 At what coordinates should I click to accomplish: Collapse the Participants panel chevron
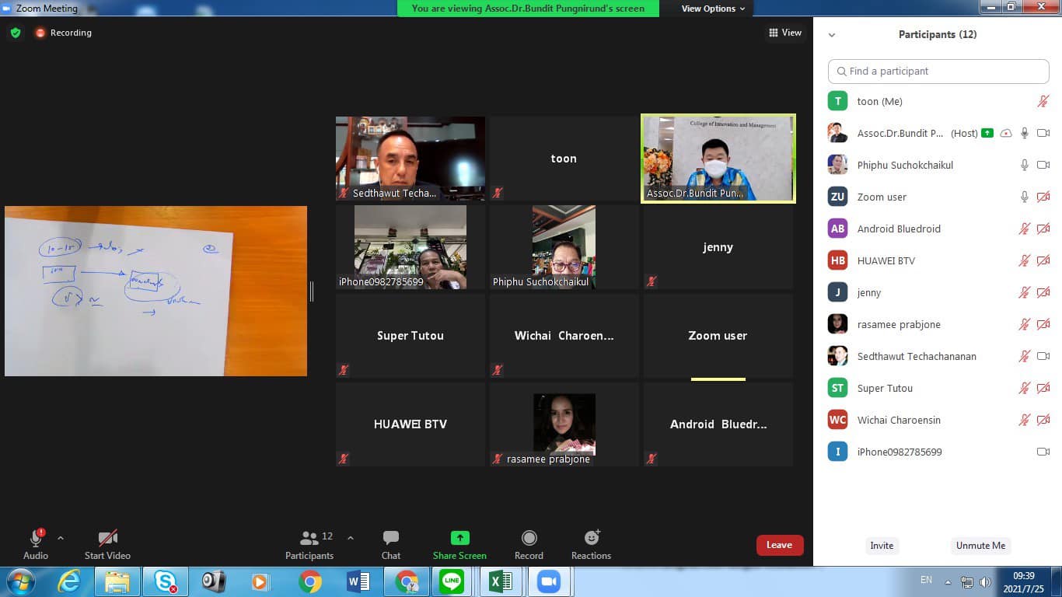click(832, 35)
